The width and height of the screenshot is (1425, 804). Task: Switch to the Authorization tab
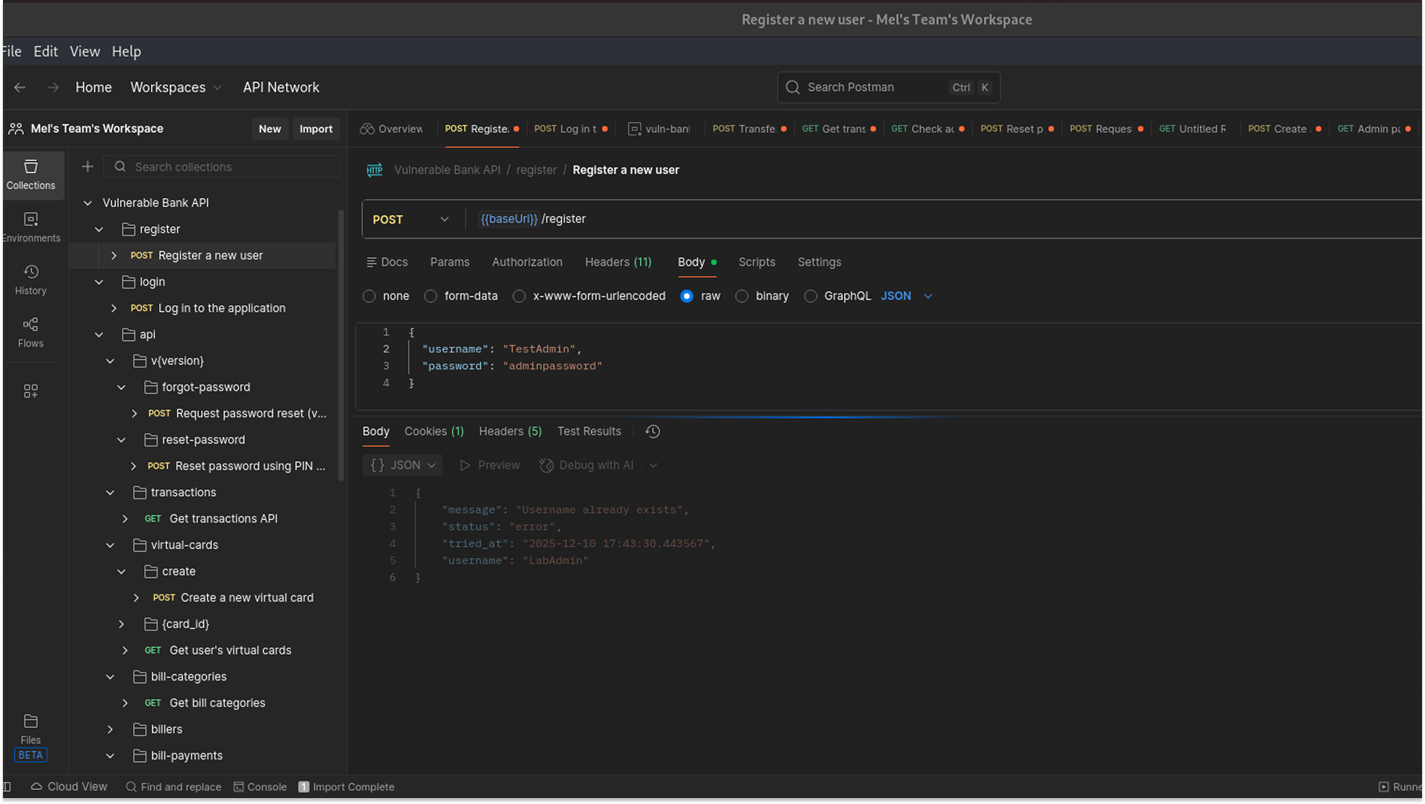tap(526, 262)
